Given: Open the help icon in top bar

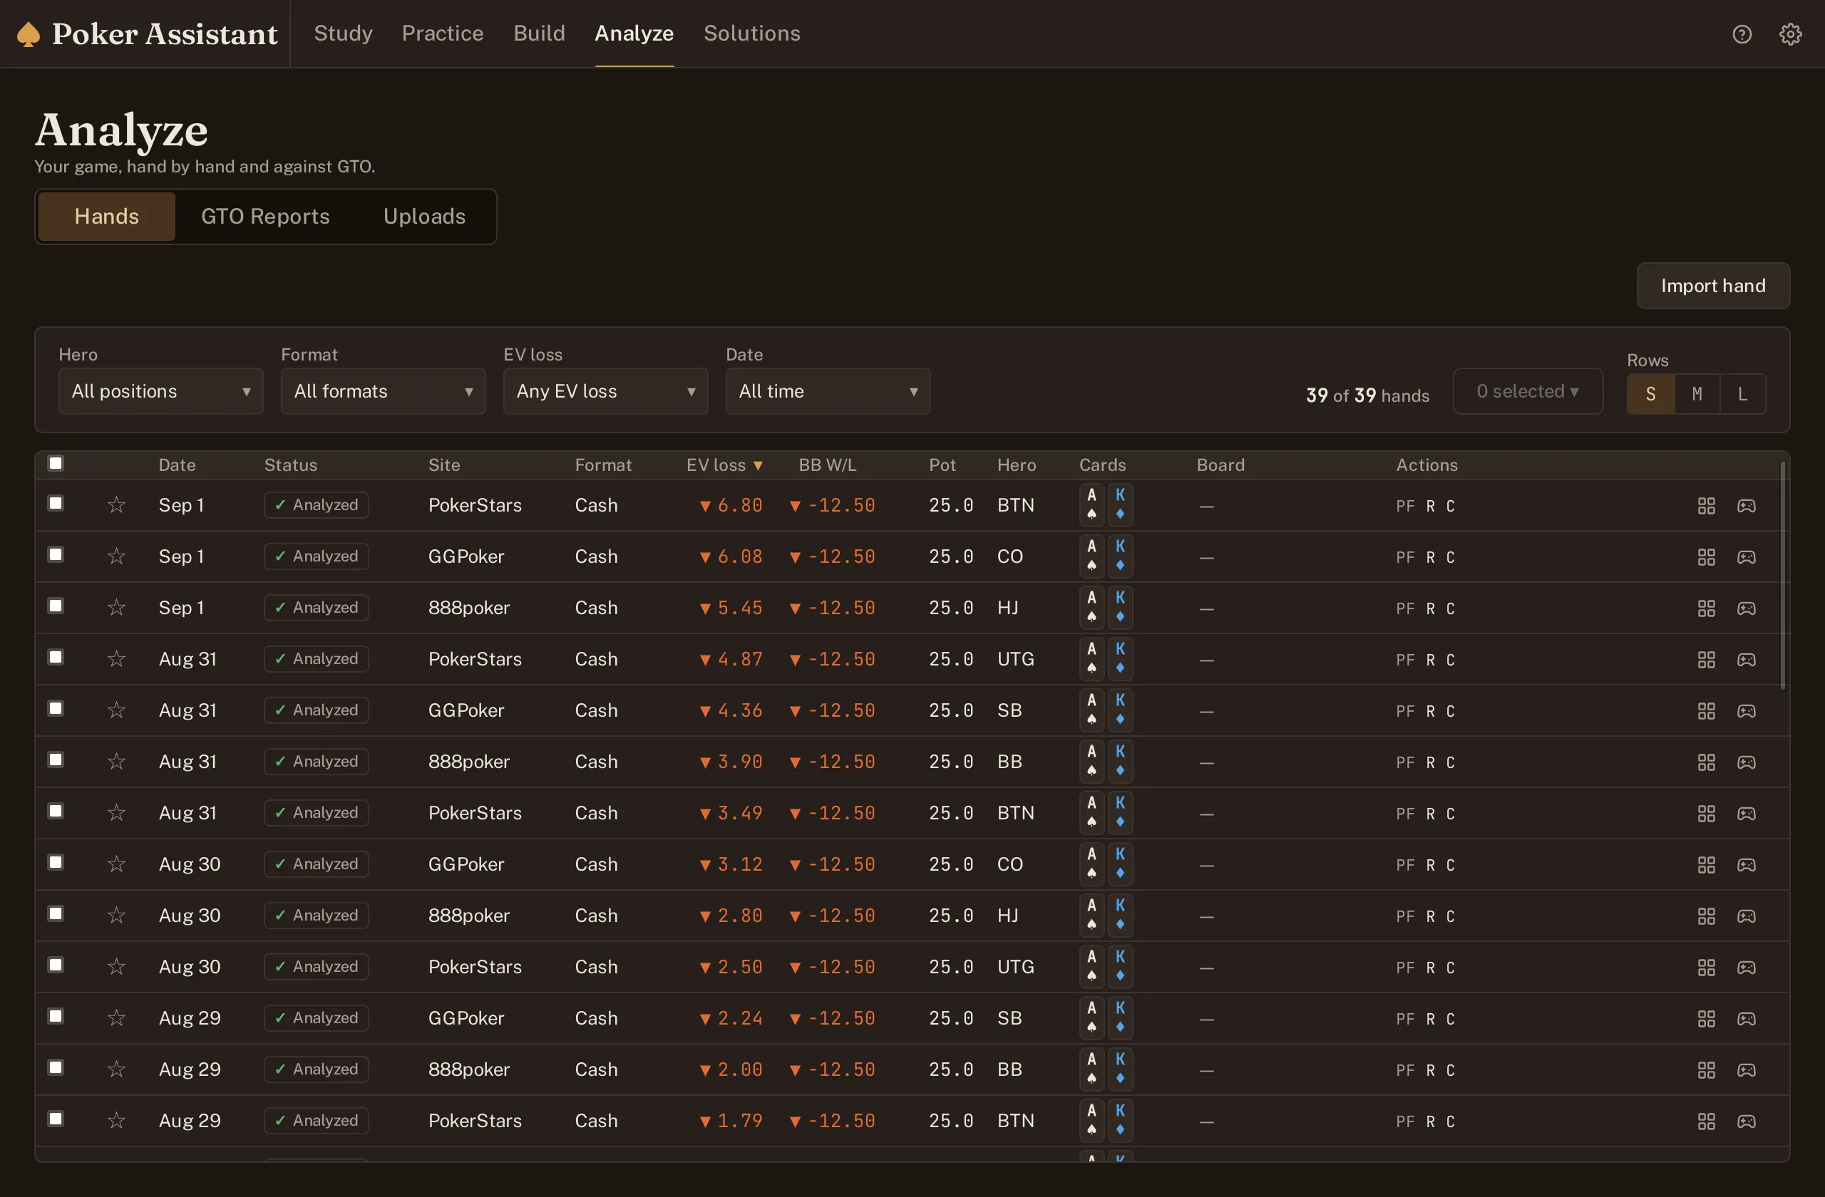Looking at the screenshot, I should (1742, 33).
